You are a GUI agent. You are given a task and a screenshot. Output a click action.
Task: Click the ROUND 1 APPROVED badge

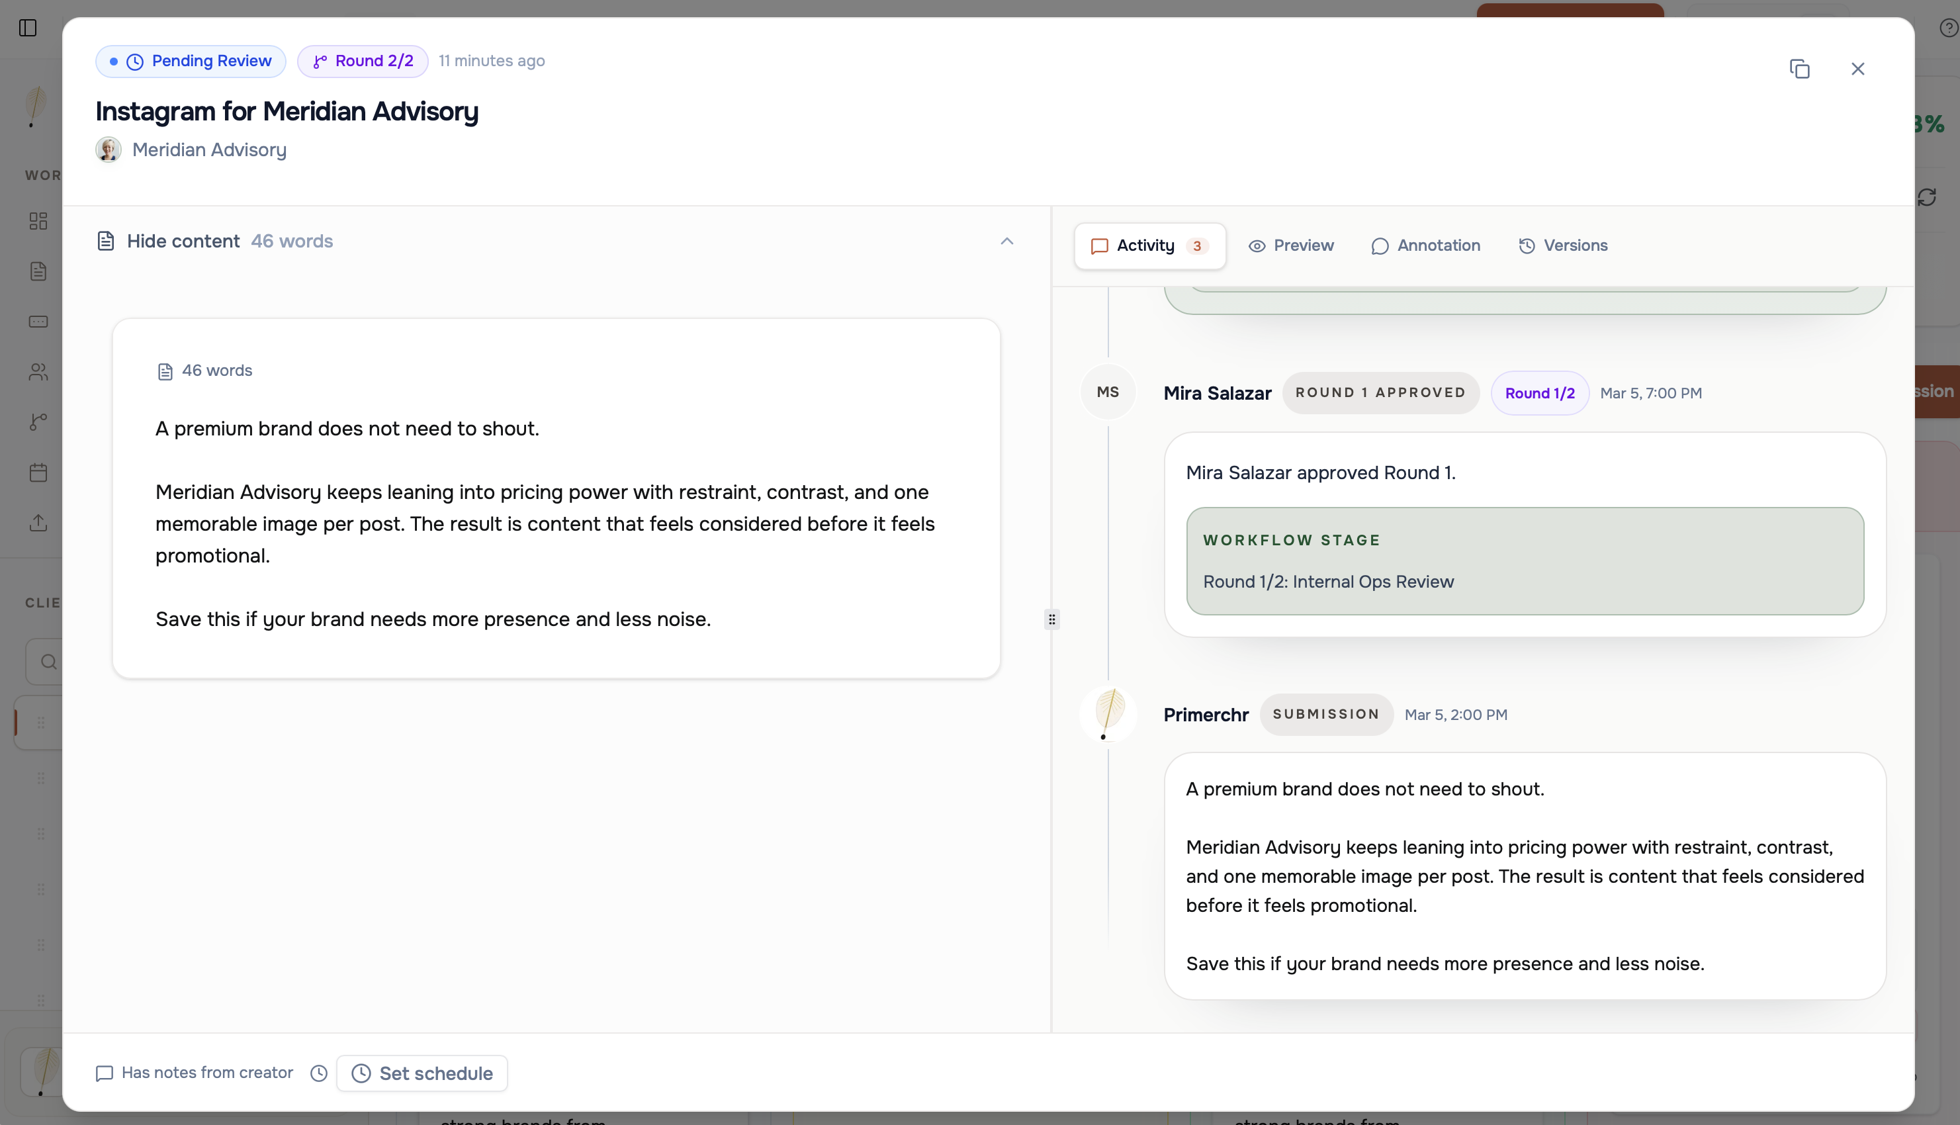pos(1380,392)
